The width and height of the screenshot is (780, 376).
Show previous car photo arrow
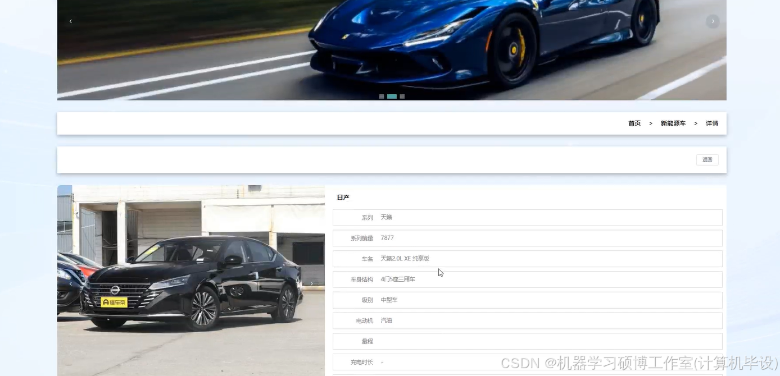coord(70,284)
